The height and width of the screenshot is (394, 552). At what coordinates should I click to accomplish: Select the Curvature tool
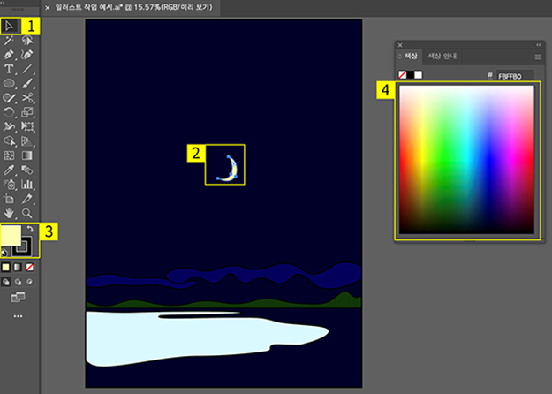pos(27,55)
